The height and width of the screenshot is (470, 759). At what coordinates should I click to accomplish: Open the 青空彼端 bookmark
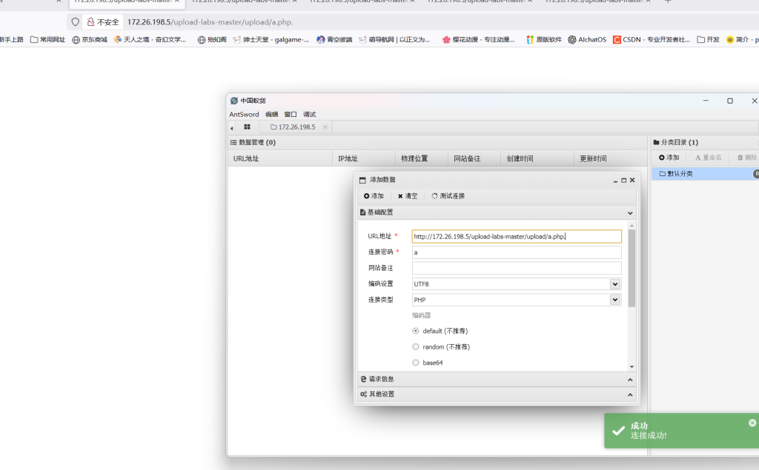(334, 40)
